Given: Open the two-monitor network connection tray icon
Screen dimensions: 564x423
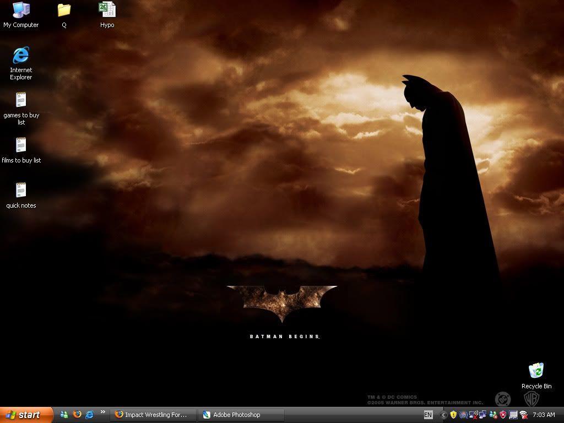Looking at the screenshot, I should click(x=482, y=415).
